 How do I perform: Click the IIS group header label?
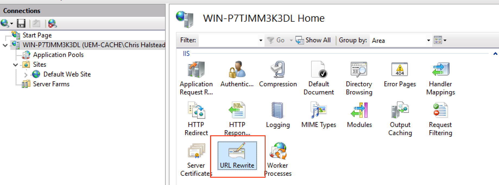[x=186, y=54]
